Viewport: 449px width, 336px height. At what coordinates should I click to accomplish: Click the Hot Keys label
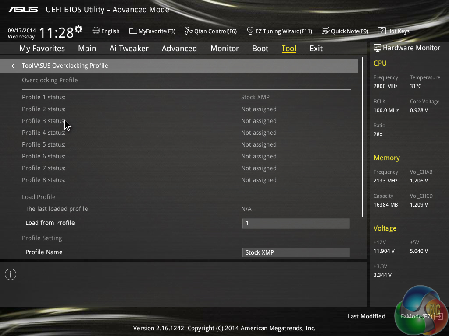point(398,31)
